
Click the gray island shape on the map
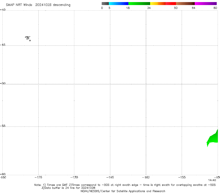coord(28,38)
